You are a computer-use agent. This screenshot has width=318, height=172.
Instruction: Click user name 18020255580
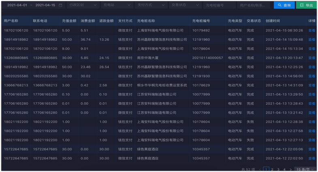16,76
